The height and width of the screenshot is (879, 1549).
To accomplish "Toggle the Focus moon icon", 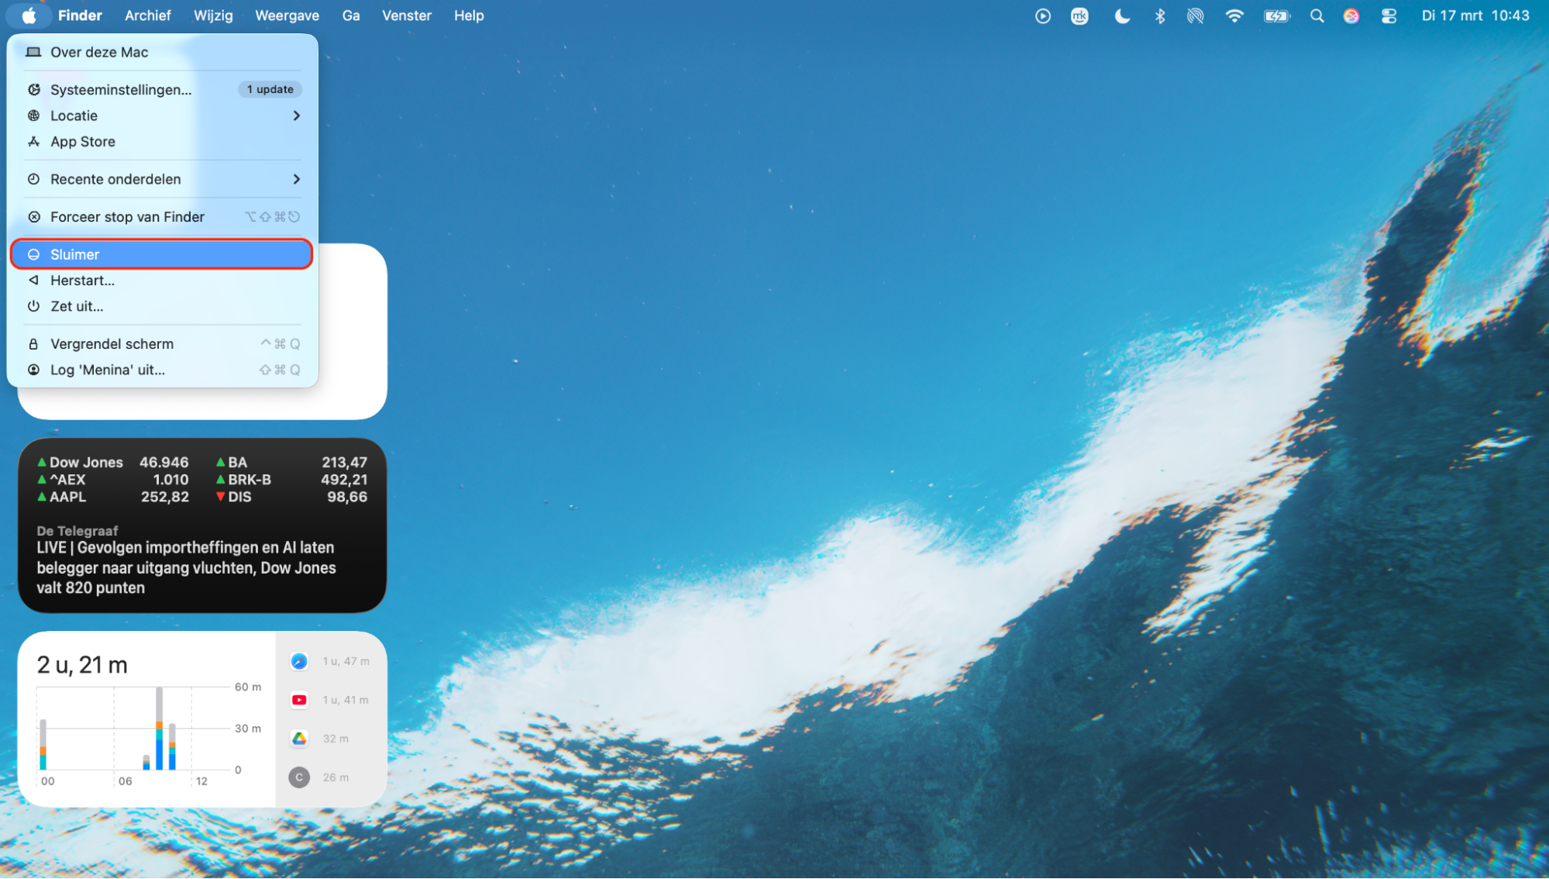I will pos(1121,16).
